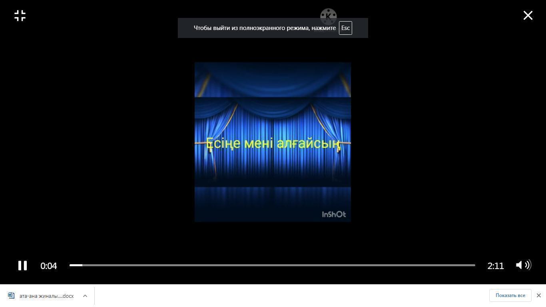Mute the video with the speaker icon
The height and width of the screenshot is (307, 546).
[523, 265]
